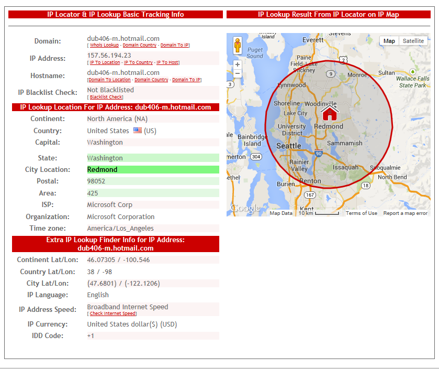Click the area code 425
The width and height of the screenshot is (439, 369).
93,193
